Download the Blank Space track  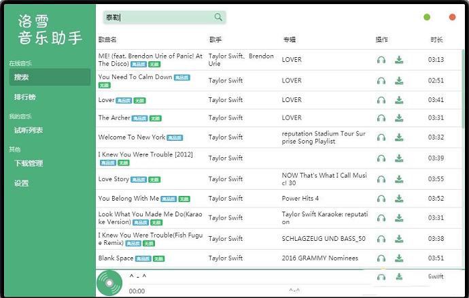(x=399, y=259)
